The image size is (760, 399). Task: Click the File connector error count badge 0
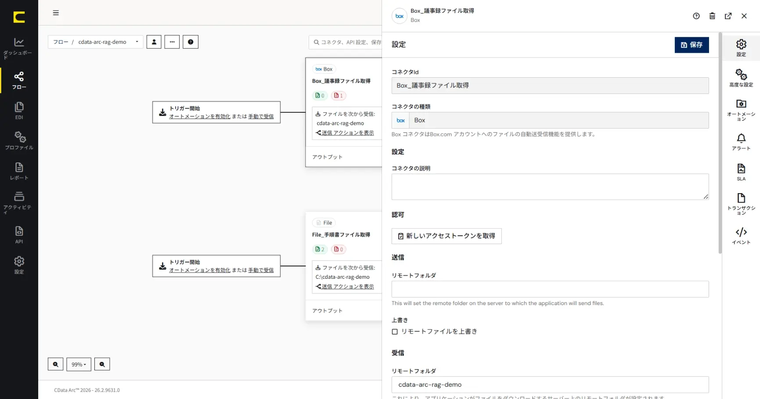pos(339,249)
